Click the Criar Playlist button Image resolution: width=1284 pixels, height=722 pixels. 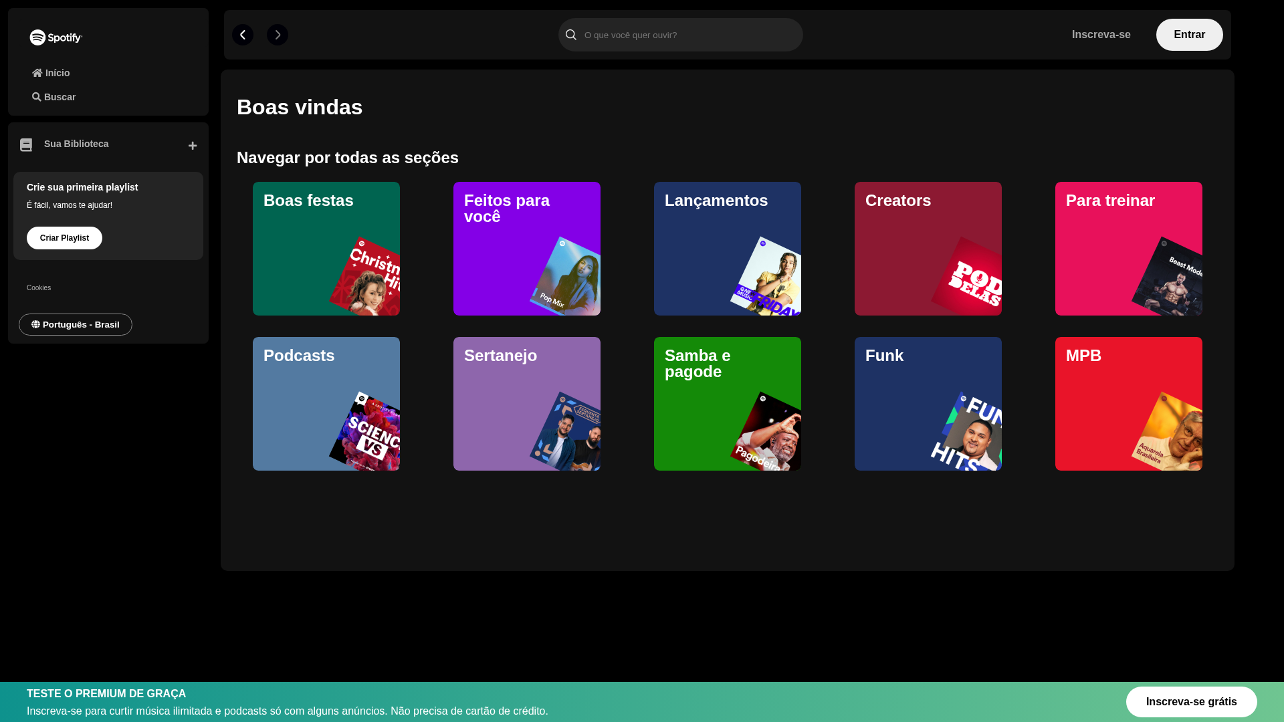click(64, 238)
